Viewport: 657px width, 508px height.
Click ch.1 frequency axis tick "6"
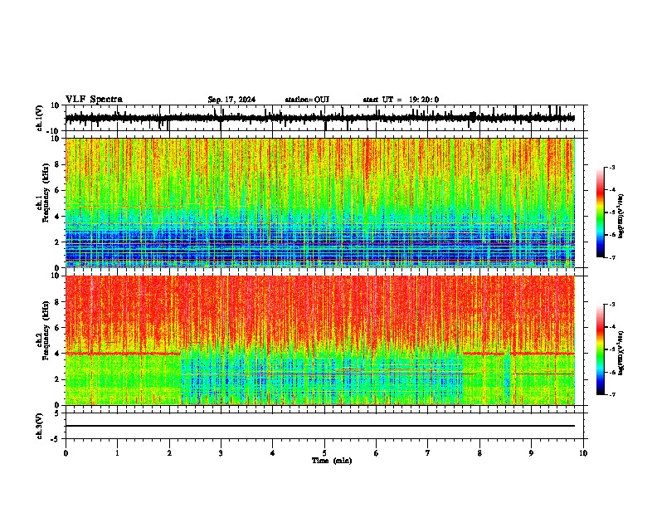point(58,190)
